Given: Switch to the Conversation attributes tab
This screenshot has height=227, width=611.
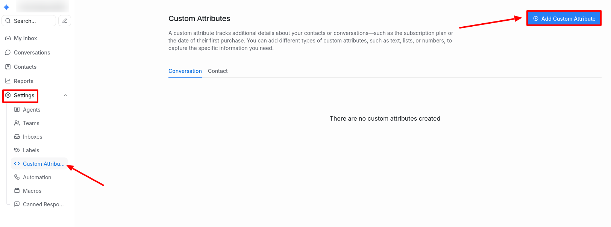Looking at the screenshot, I should pyautogui.click(x=185, y=71).
